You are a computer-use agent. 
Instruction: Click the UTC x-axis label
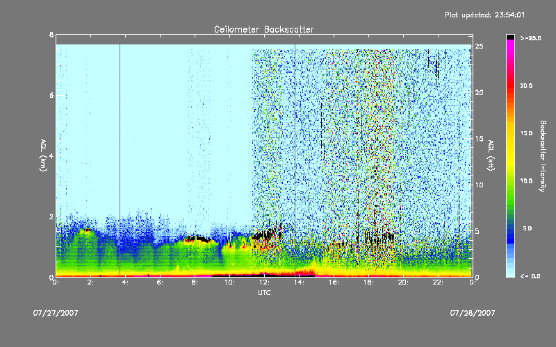(264, 292)
